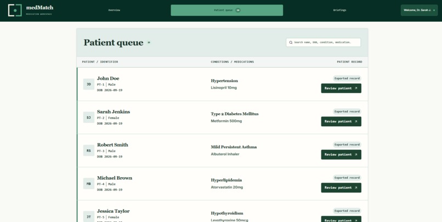Open the Overview tab

point(114,10)
